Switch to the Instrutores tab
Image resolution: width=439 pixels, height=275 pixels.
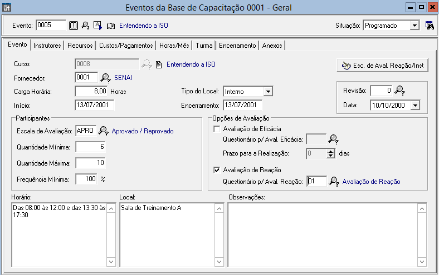(x=47, y=46)
